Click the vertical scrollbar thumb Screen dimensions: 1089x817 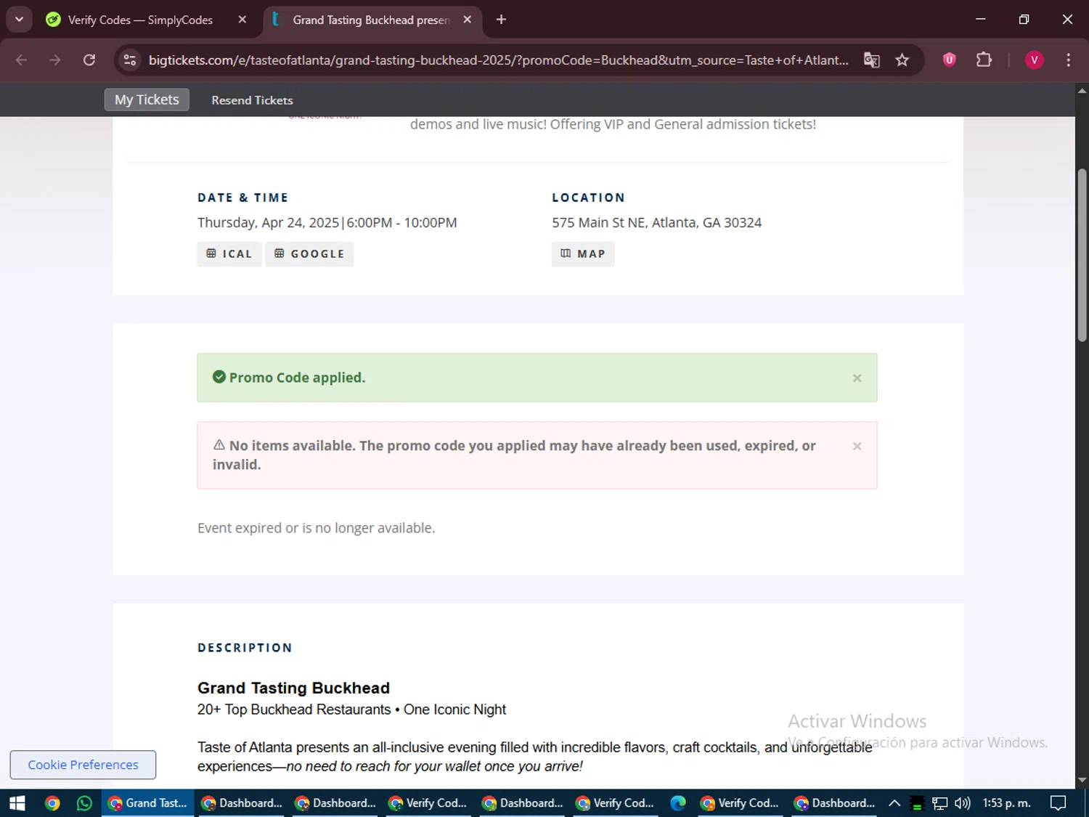click(1082, 255)
